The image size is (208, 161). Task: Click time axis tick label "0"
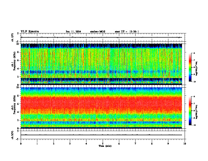tap(21, 144)
